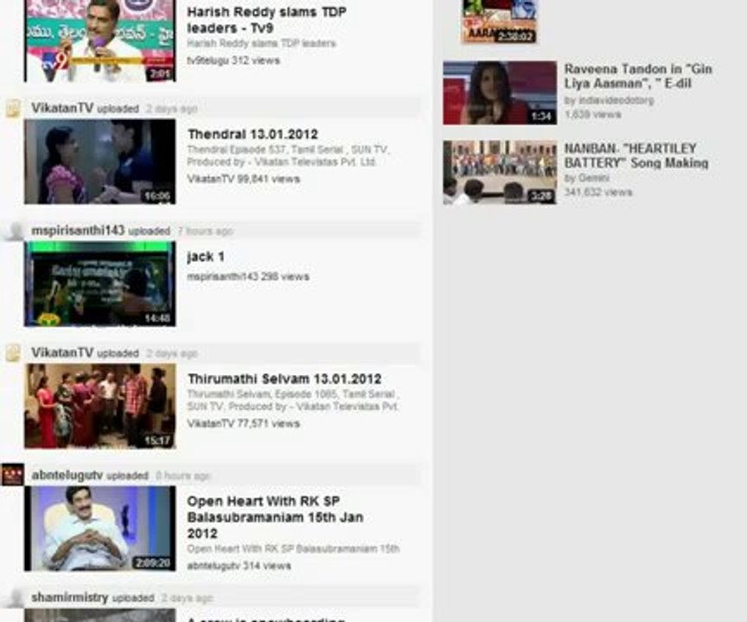This screenshot has height=622, width=747.
Task: Play the Raveena Tandon video thumbnail
Action: point(500,93)
